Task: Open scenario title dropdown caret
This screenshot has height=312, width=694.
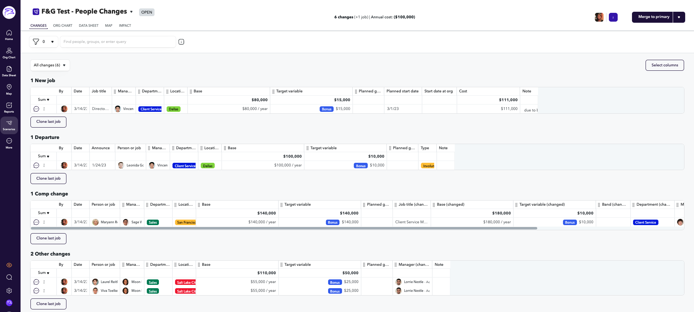Action: coord(131,12)
